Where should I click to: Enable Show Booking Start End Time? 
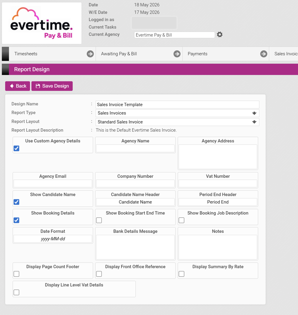[x=99, y=220]
